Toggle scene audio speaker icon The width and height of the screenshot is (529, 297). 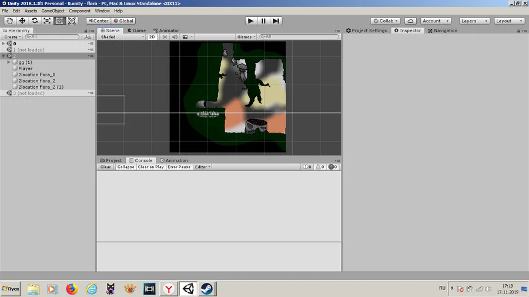(175, 37)
